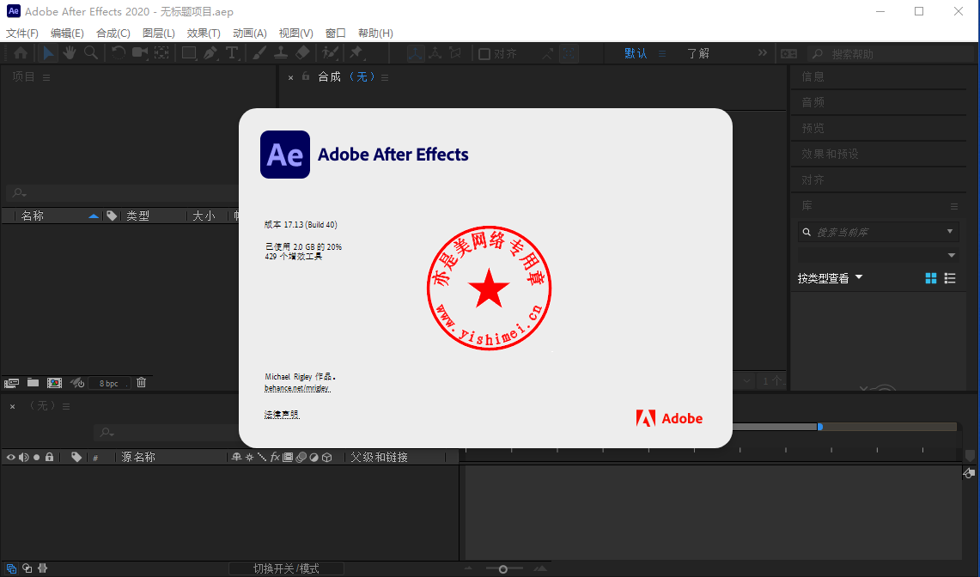Open the behance.net/mrigley link
Screen dimensions: 980x577
(297, 388)
